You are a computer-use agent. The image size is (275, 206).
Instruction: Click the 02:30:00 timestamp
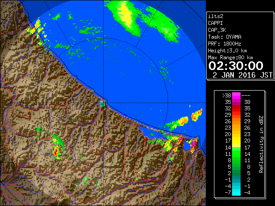tap(236, 66)
